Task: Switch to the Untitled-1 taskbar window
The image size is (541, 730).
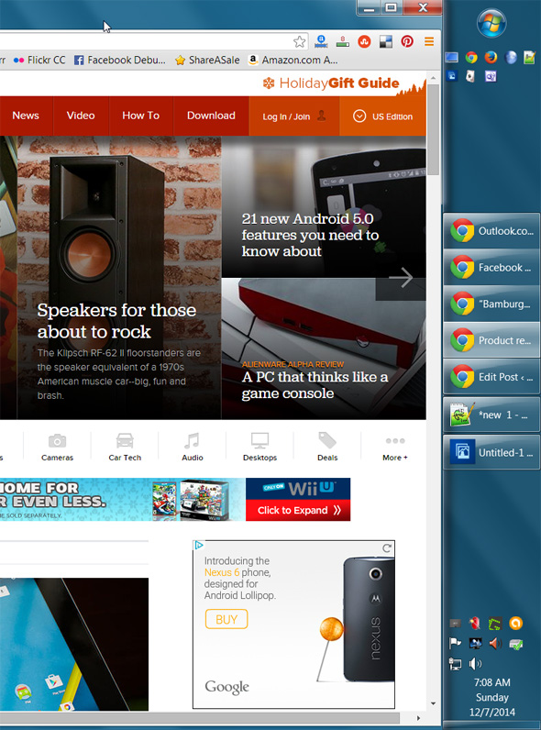Action: 491,452
